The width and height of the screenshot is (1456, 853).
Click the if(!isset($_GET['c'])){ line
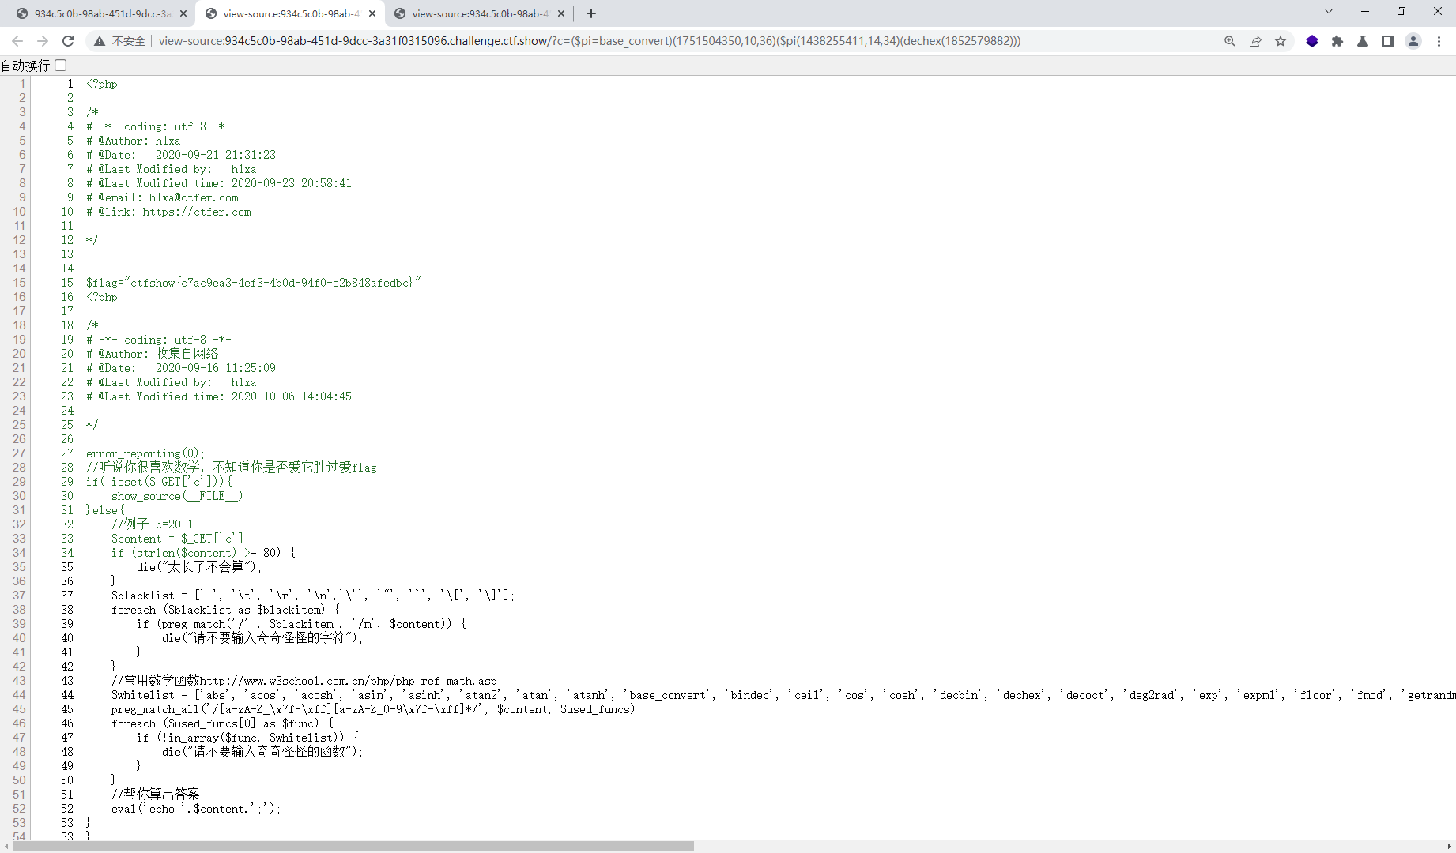pos(160,482)
